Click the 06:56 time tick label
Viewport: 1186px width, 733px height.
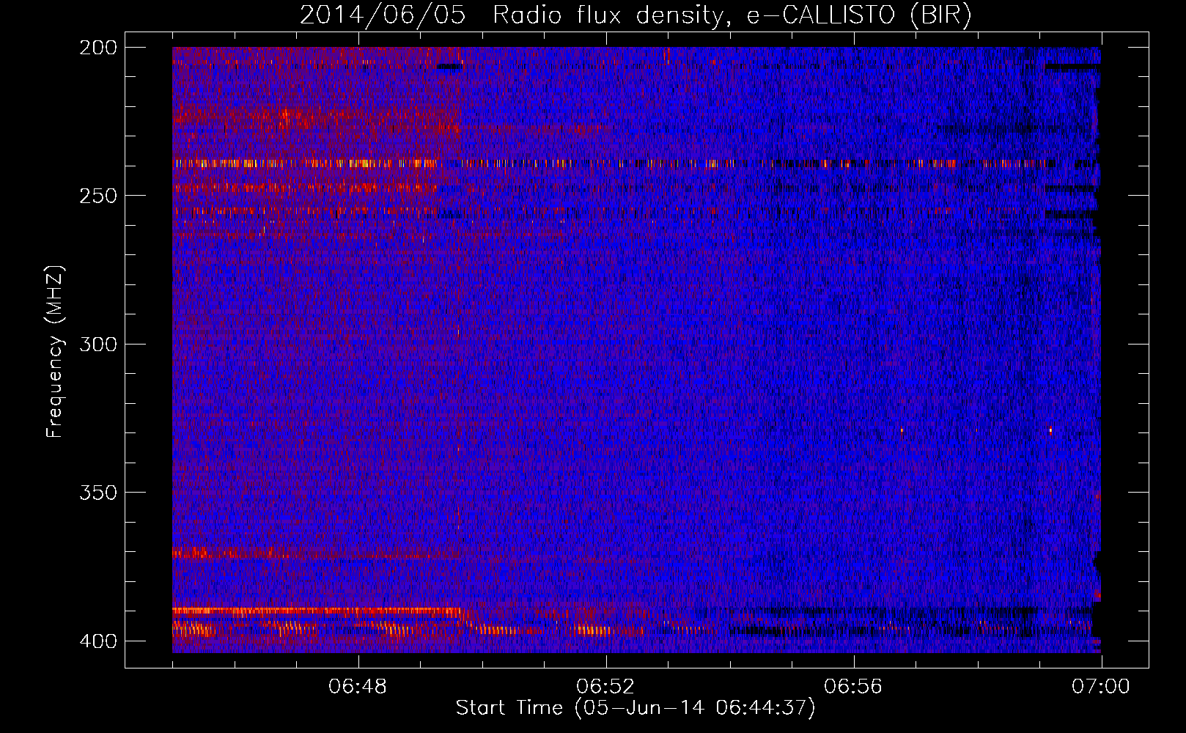pyautogui.click(x=853, y=687)
